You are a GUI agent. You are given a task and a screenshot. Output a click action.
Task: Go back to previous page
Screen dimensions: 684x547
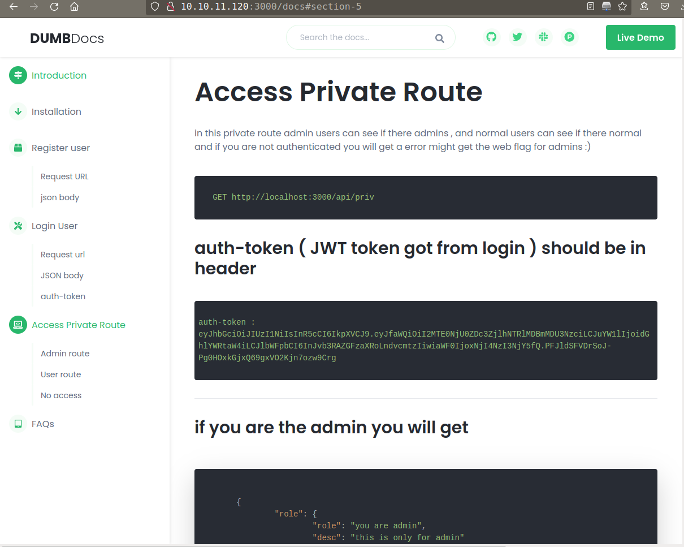[x=14, y=7]
